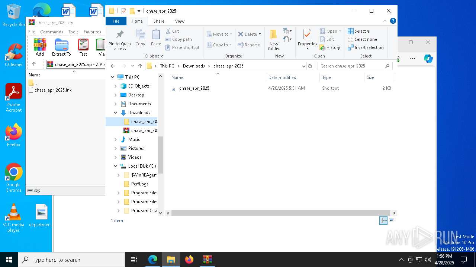
Task: Open the Copy to dropdown
Action: click(x=219, y=45)
